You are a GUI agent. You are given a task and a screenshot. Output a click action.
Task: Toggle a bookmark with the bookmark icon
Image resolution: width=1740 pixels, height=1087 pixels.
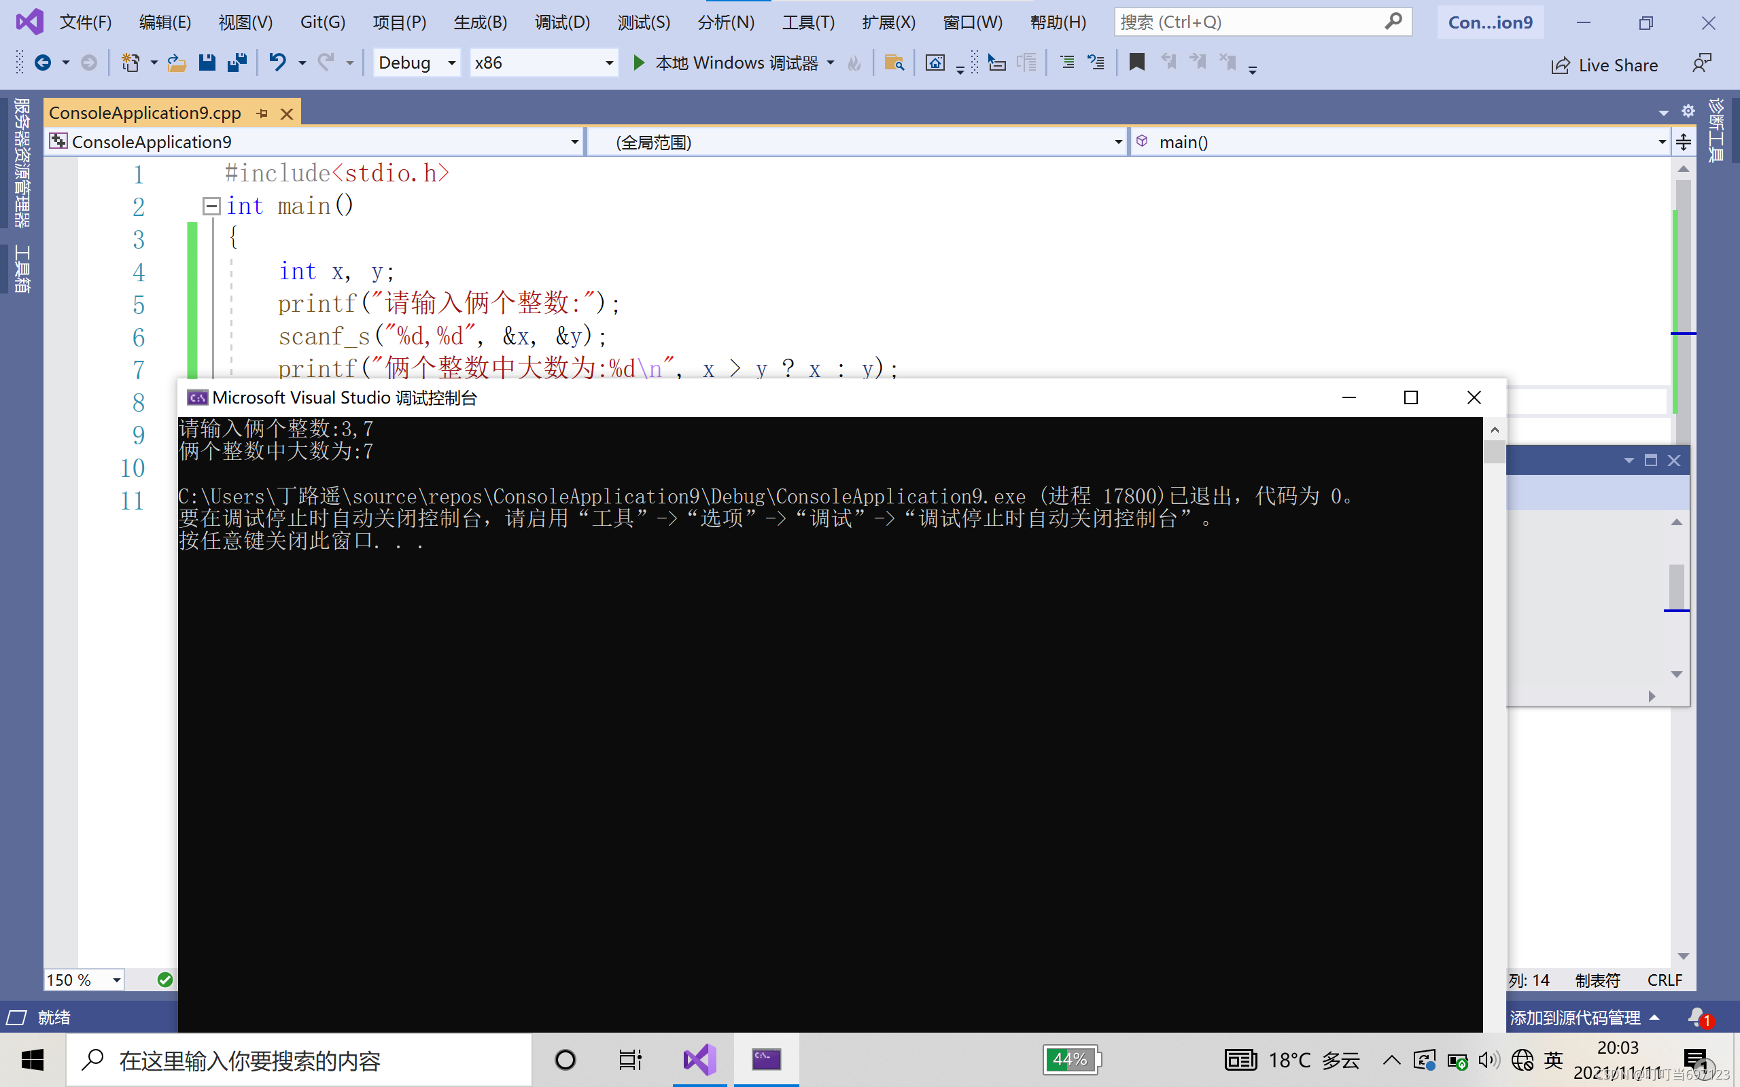point(1136,63)
